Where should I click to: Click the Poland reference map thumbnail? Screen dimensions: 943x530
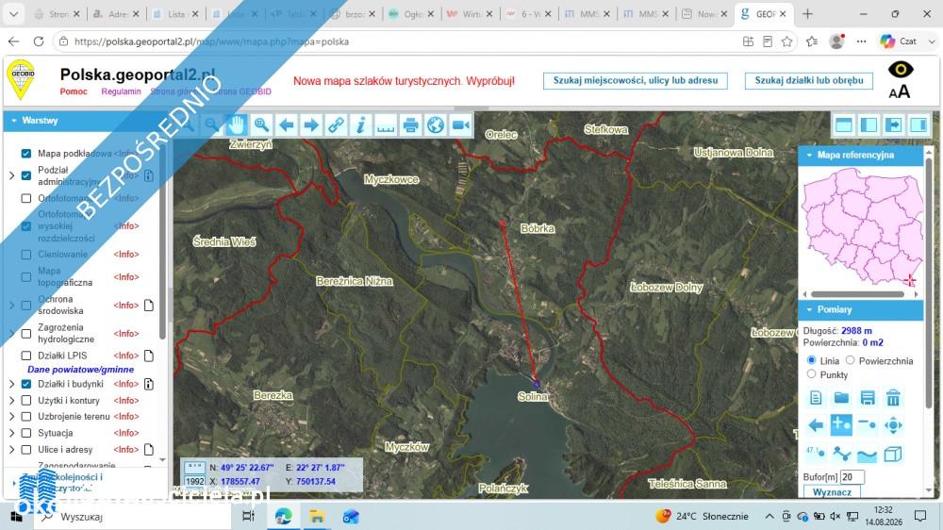(863, 226)
